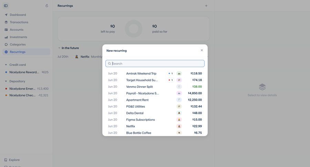Open the Explore link

(x=14, y=160)
